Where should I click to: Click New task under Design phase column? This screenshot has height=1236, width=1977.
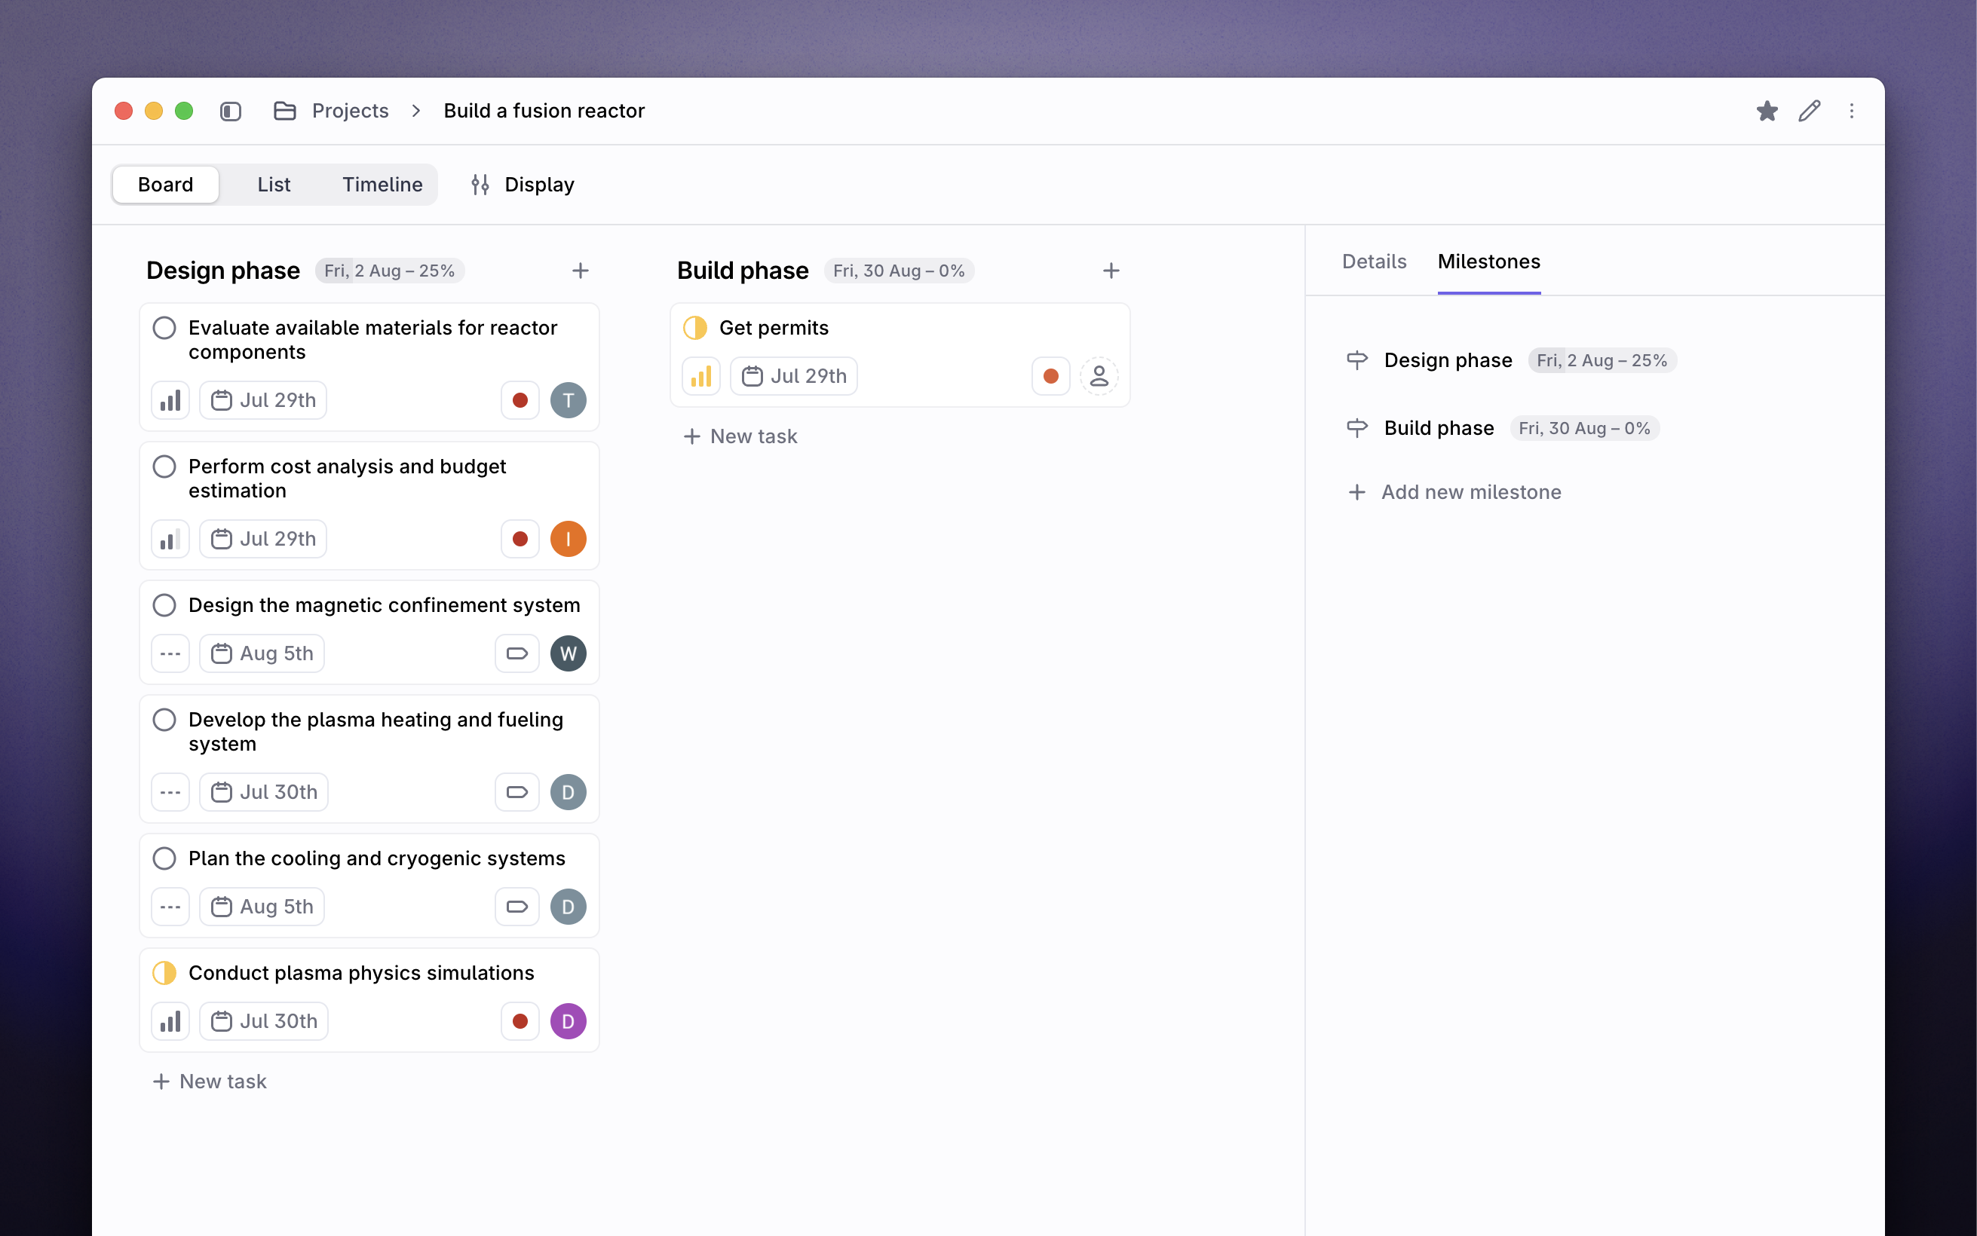[210, 1082]
